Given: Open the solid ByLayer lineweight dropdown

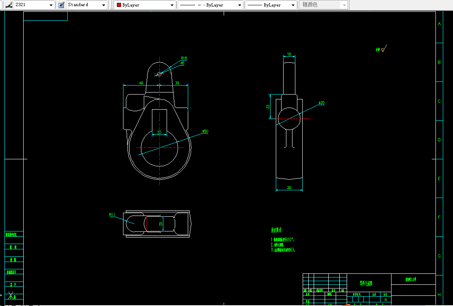Looking at the screenshot, I should click(293, 5).
